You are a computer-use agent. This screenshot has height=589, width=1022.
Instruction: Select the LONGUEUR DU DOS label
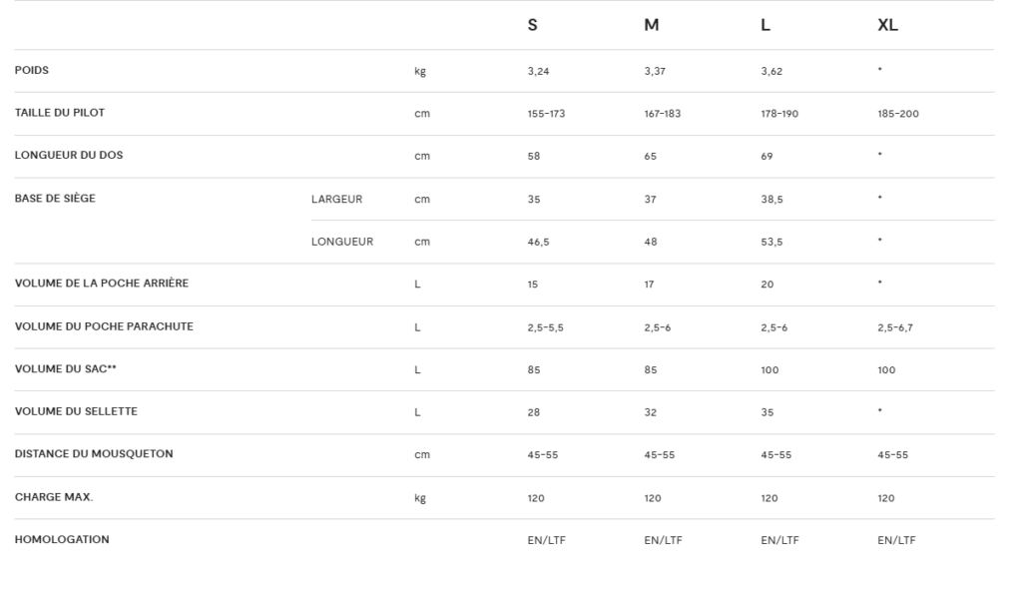pos(69,155)
